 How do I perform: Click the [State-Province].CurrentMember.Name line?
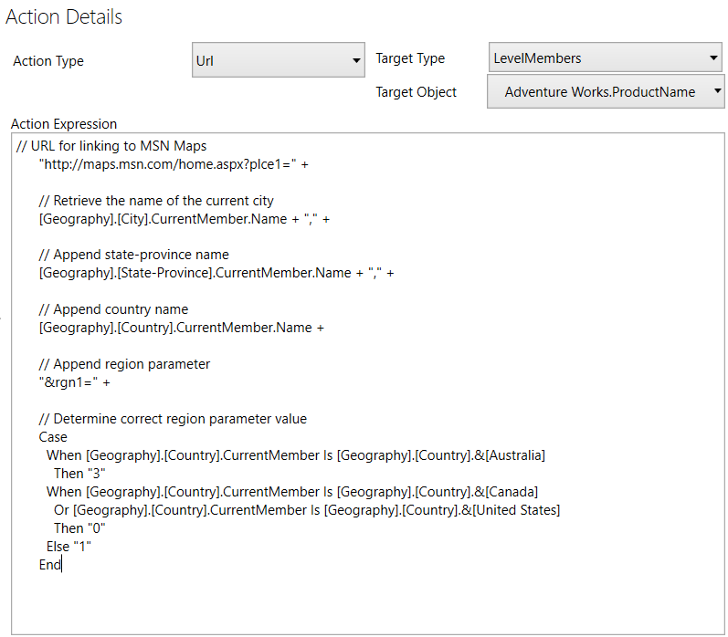point(216,274)
